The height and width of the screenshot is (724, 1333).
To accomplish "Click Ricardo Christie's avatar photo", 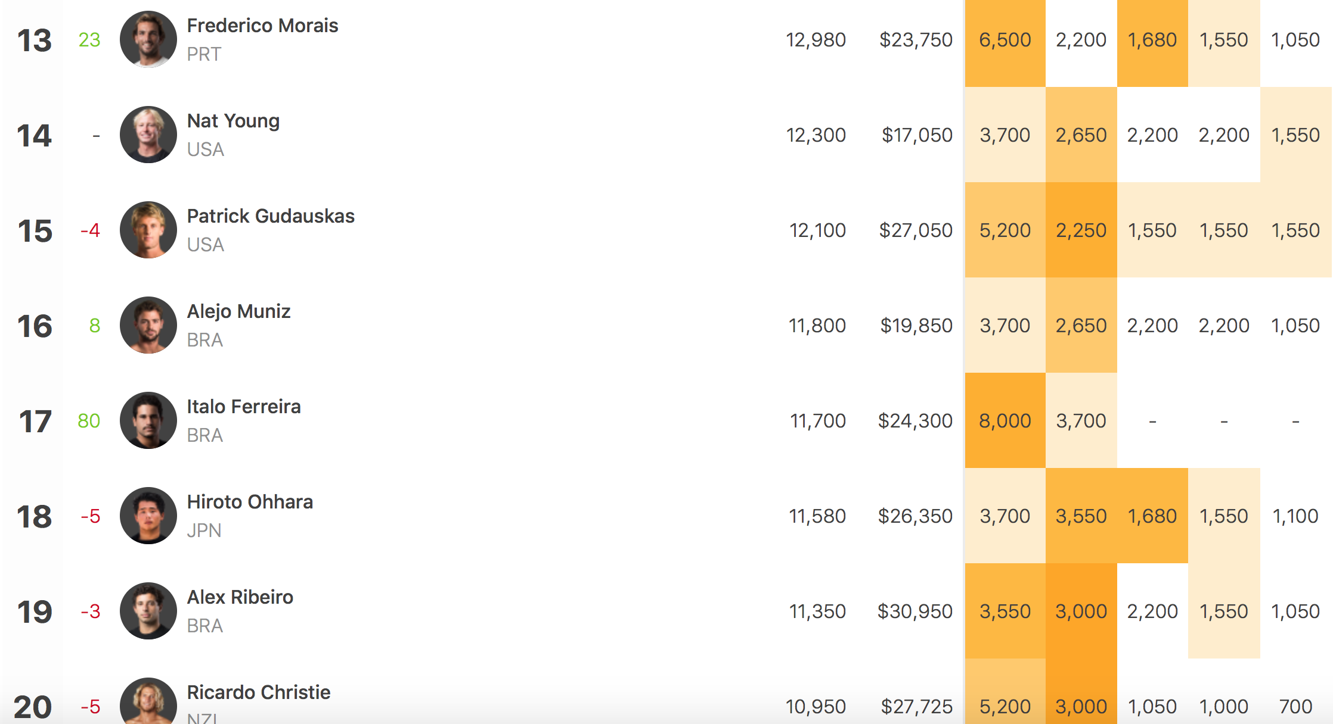I will click(x=148, y=703).
